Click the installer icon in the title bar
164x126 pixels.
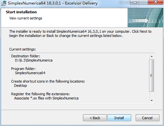pyautogui.click(x=4, y=3)
